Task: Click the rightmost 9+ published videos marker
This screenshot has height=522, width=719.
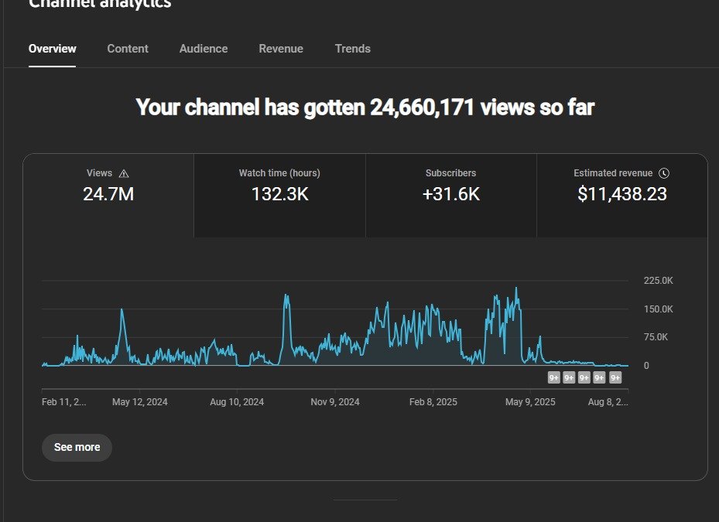Action: [615, 377]
